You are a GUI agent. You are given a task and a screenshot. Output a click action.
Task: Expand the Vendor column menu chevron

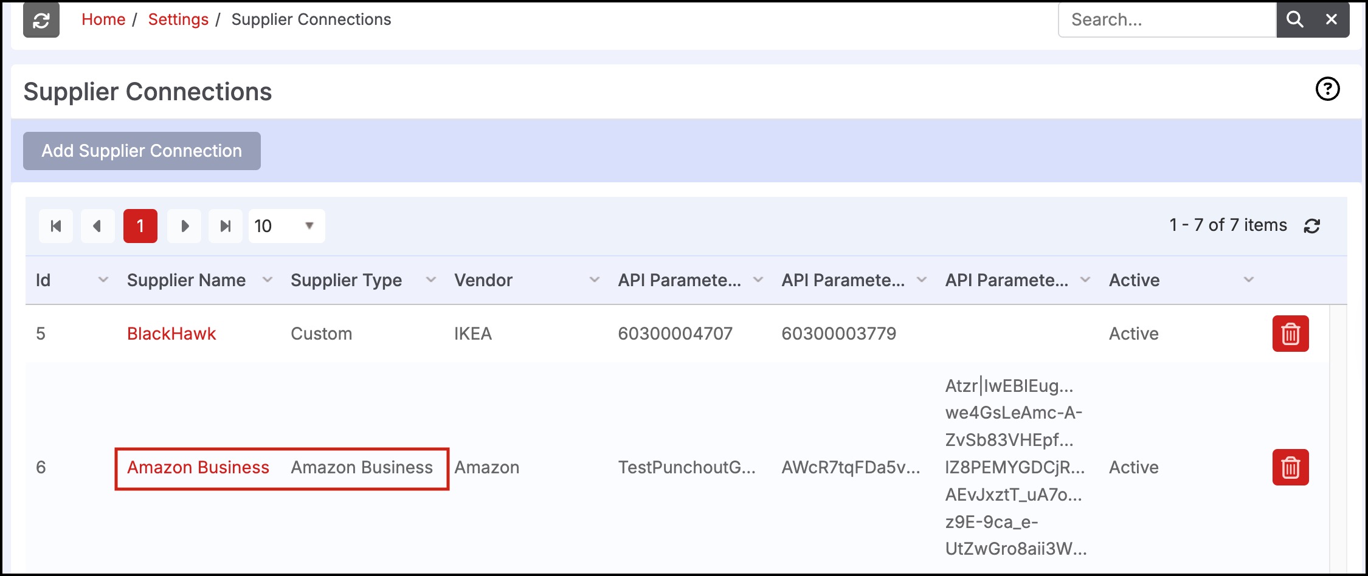click(x=595, y=280)
